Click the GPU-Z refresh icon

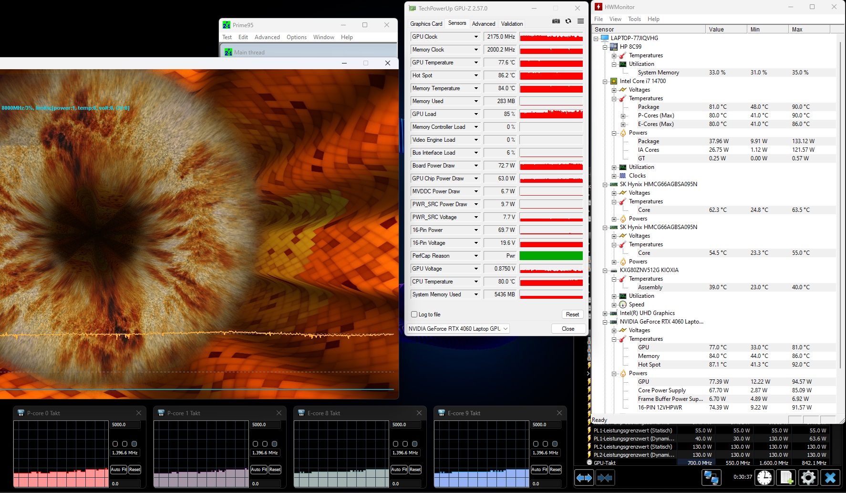[568, 21]
